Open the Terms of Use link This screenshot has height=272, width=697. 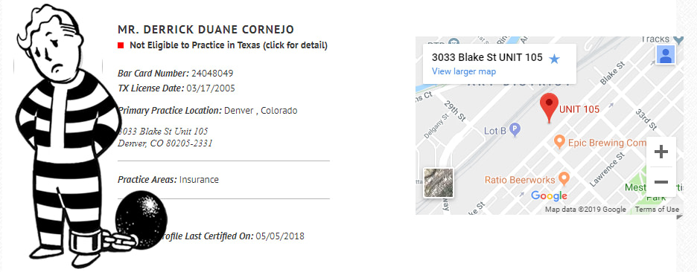pyautogui.click(x=657, y=210)
